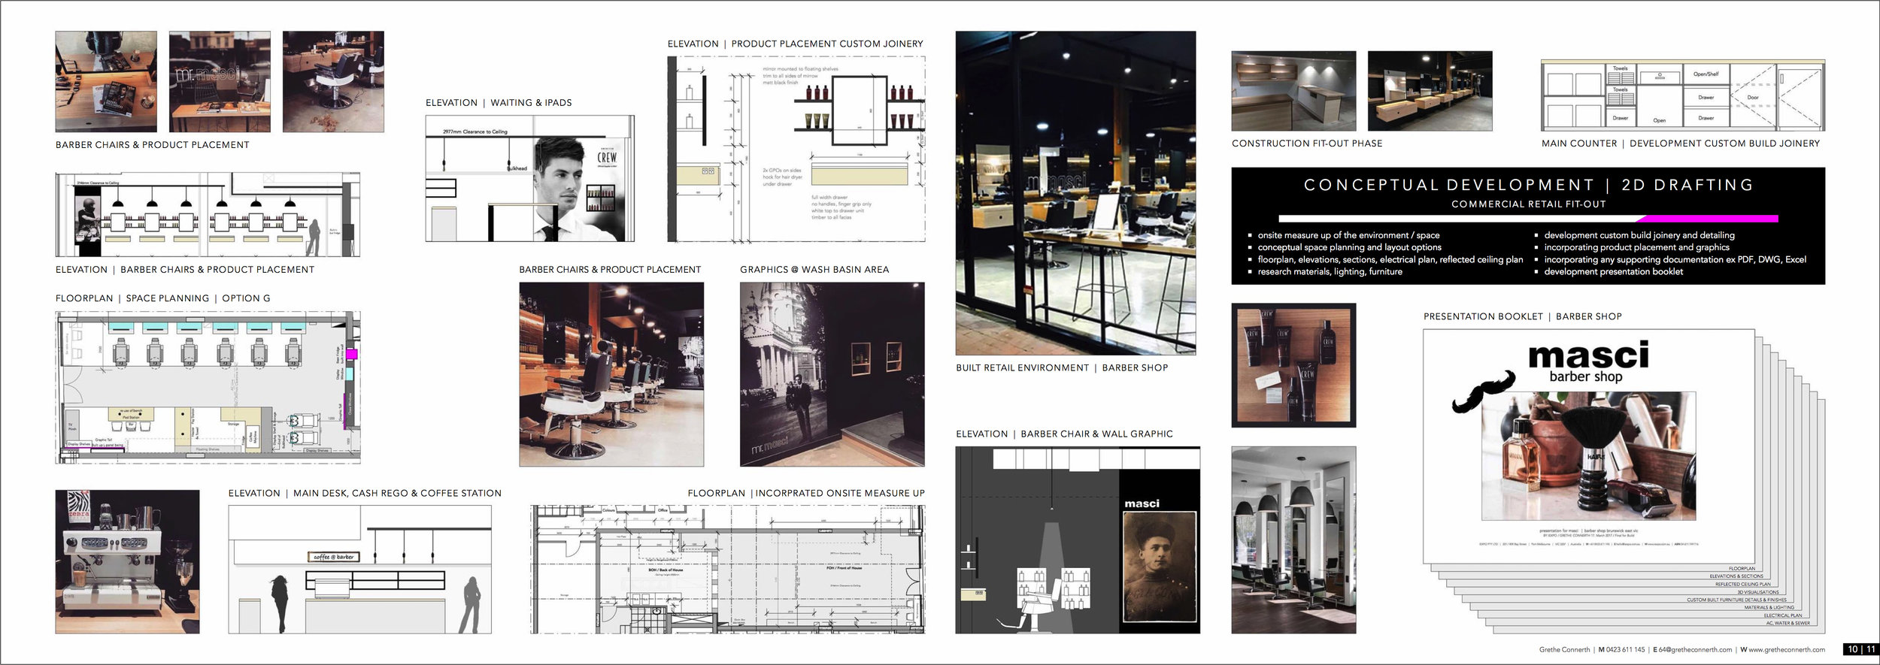
Task: Click the Grethe Connerth name in footer
Action: pyautogui.click(x=1564, y=650)
